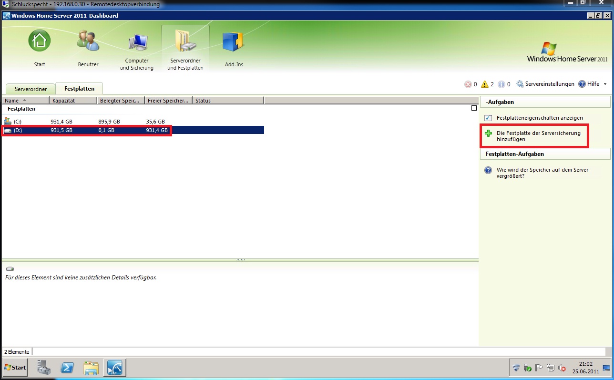
Task: Launch PowerShell from taskbar
Action: click(x=67, y=368)
